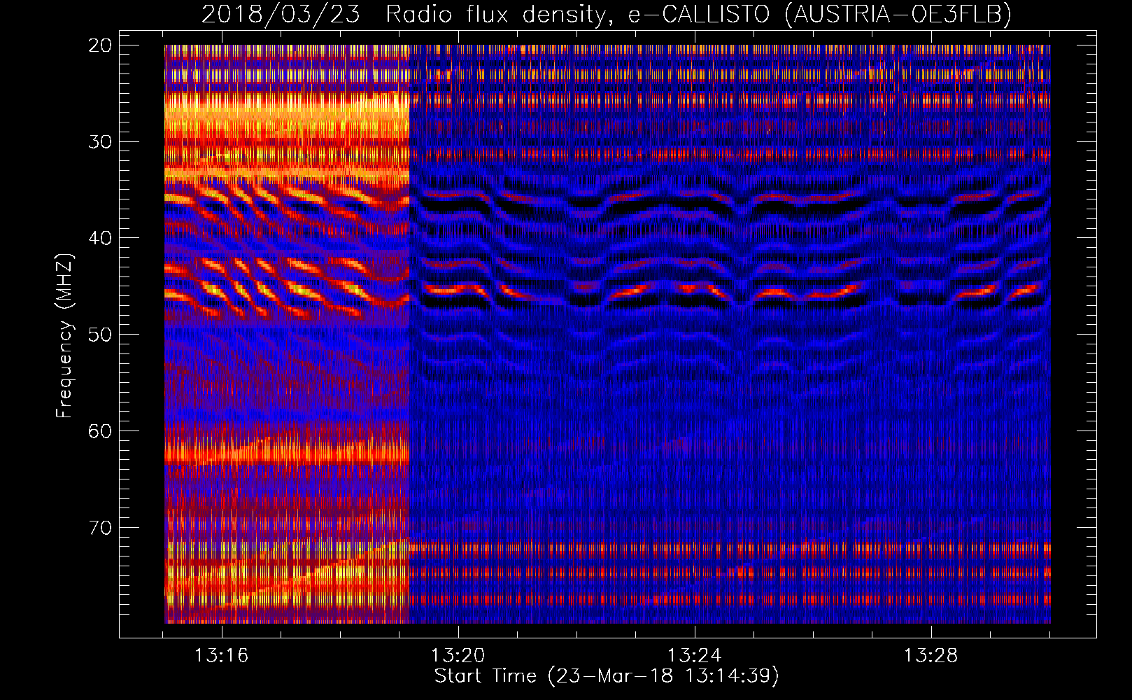Click the time tick label '13:16'
The width and height of the screenshot is (1132, 700).
coord(222,656)
